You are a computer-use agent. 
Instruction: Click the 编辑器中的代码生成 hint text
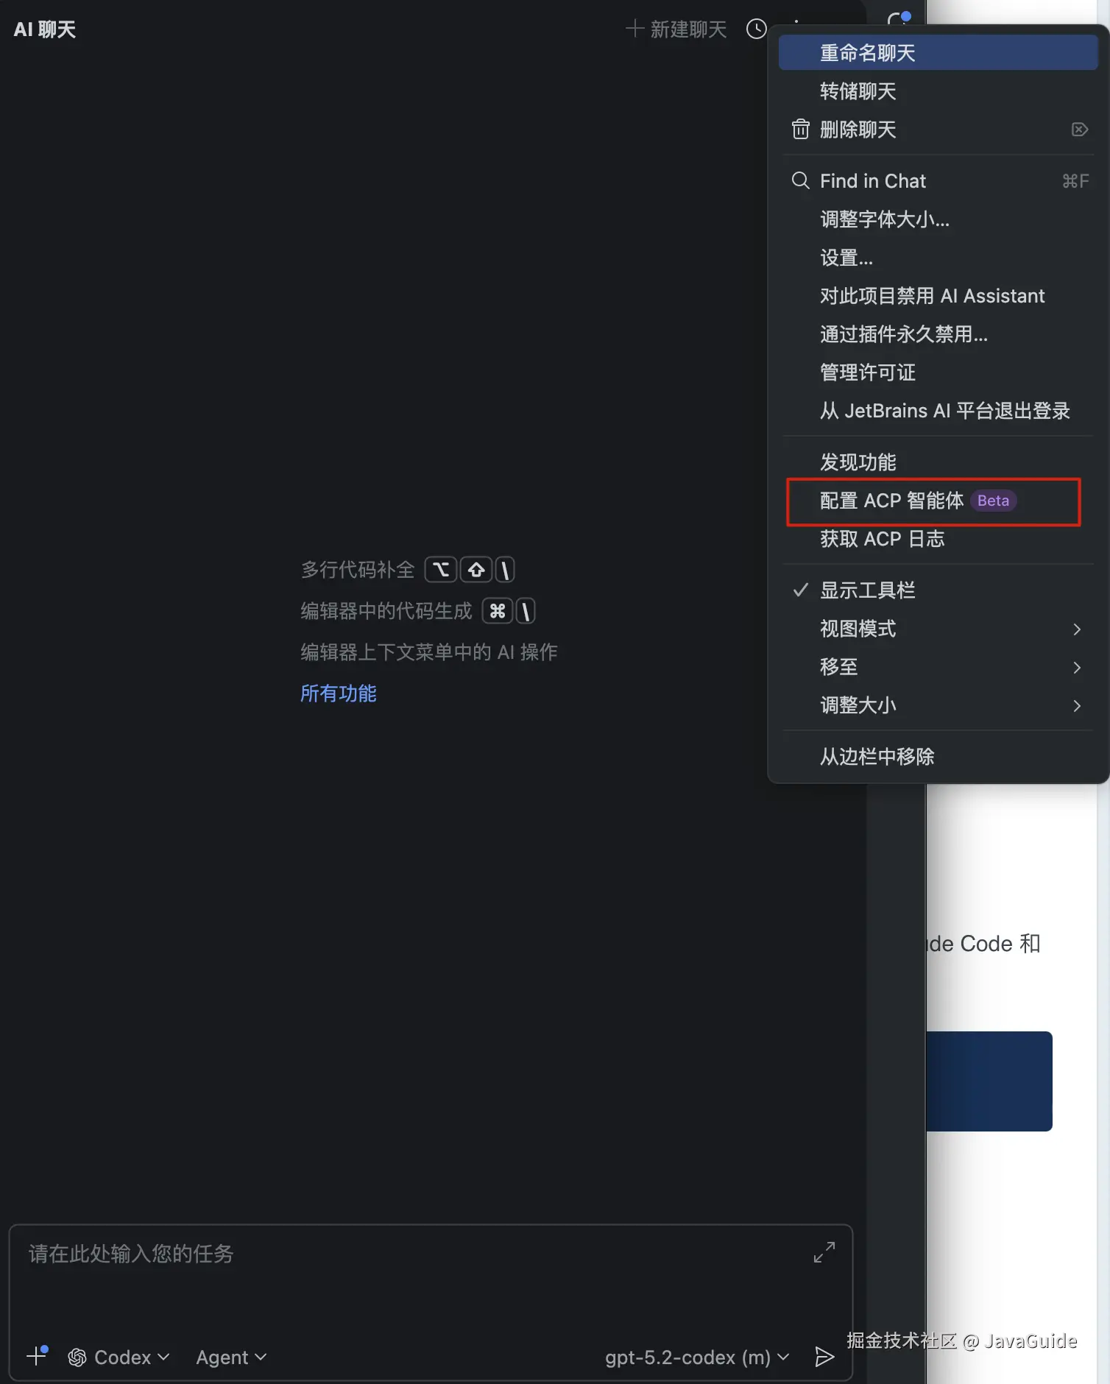386,611
